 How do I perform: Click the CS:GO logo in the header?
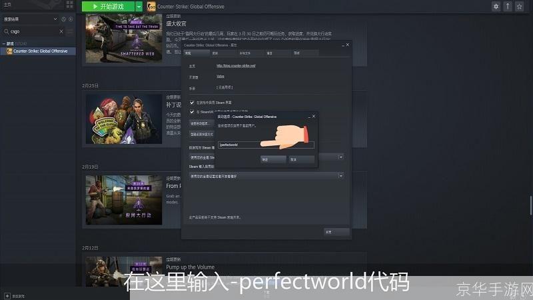point(151,7)
